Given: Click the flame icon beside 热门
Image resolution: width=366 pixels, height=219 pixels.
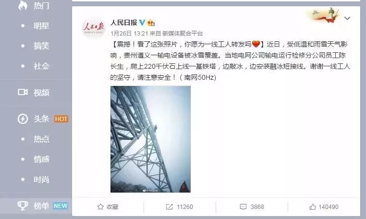Looking at the screenshot, I should click(x=23, y=5).
